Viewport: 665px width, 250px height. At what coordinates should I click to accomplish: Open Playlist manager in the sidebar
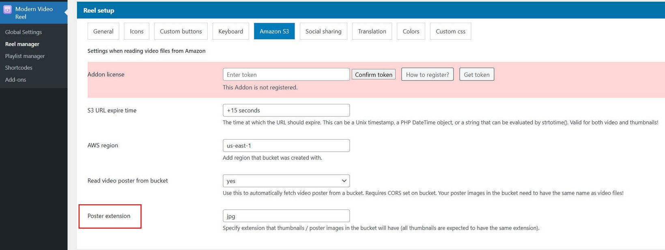click(25, 56)
